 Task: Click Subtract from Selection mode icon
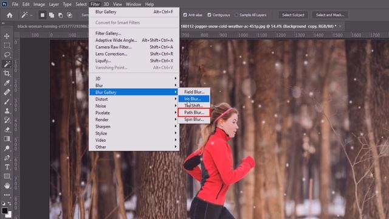pyautogui.click(x=60, y=15)
